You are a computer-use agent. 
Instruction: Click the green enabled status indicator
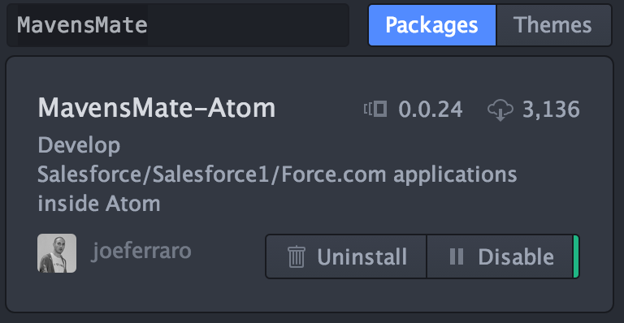575,256
